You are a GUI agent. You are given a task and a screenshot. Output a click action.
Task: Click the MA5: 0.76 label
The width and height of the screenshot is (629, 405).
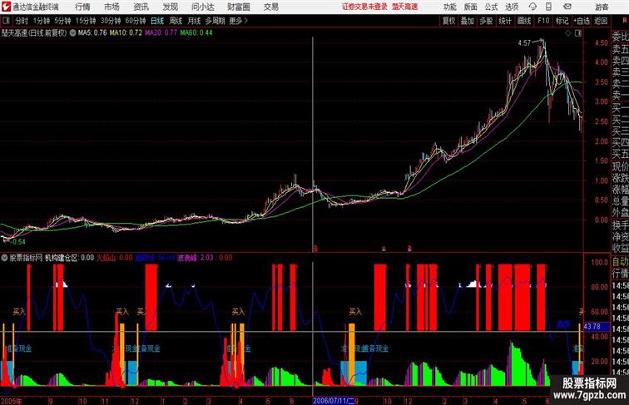tap(92, 33)
